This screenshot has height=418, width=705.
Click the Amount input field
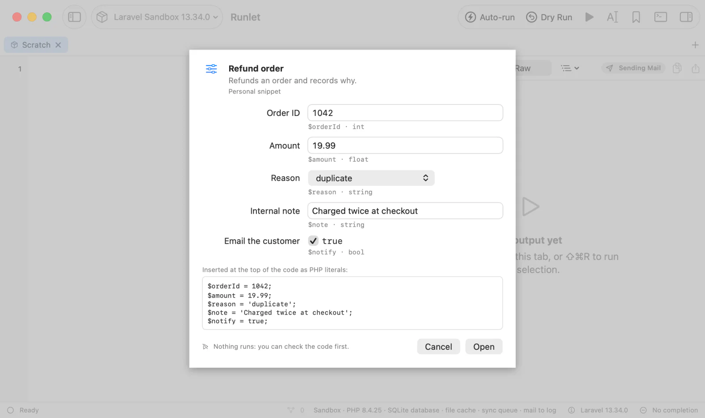coord(405,145)
